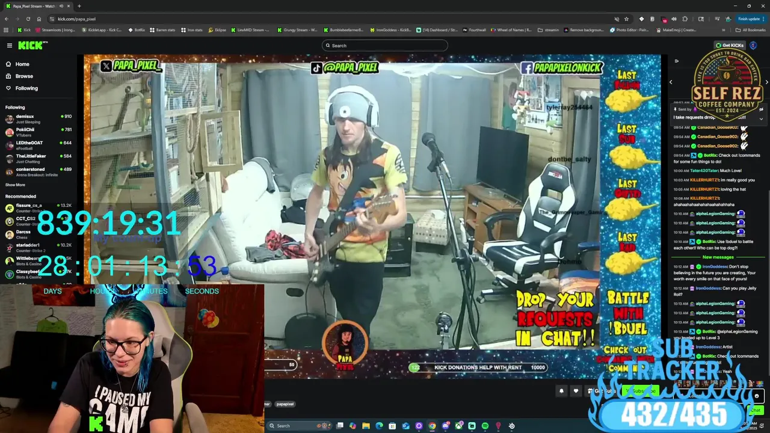Open the BotRix bookmark
This screenshot has height=433, width=770.
[x=137, y=29]
